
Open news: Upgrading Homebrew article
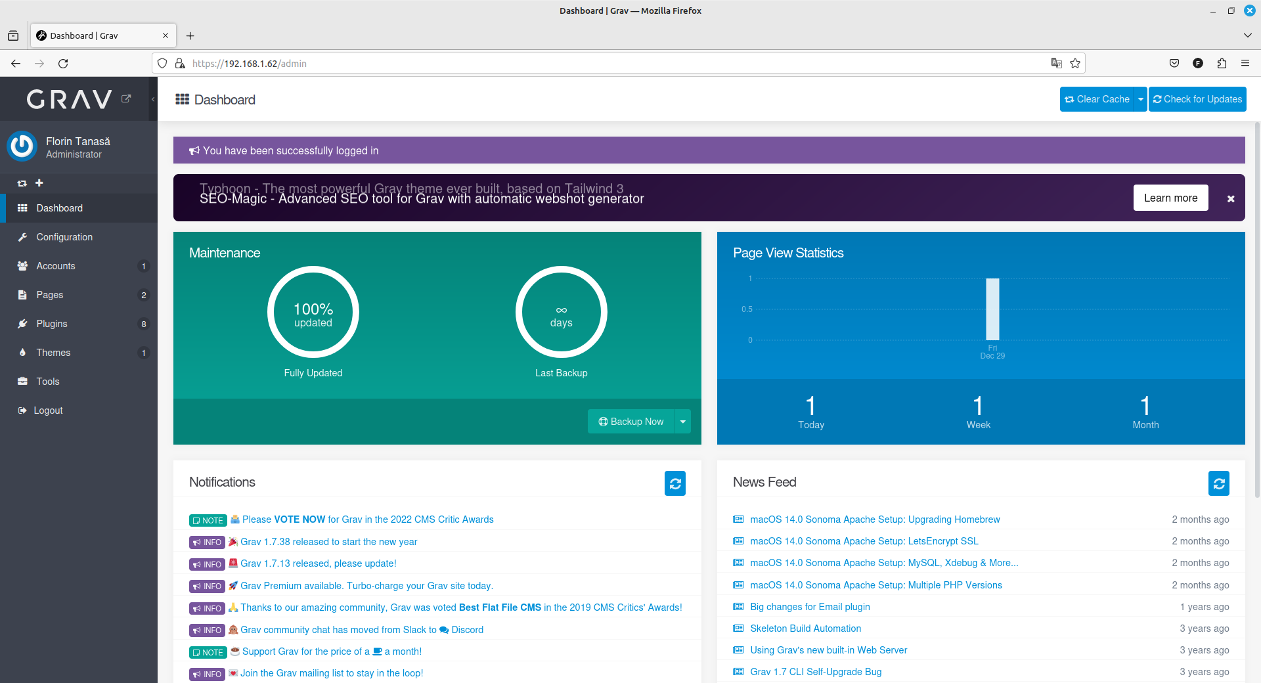875,519
